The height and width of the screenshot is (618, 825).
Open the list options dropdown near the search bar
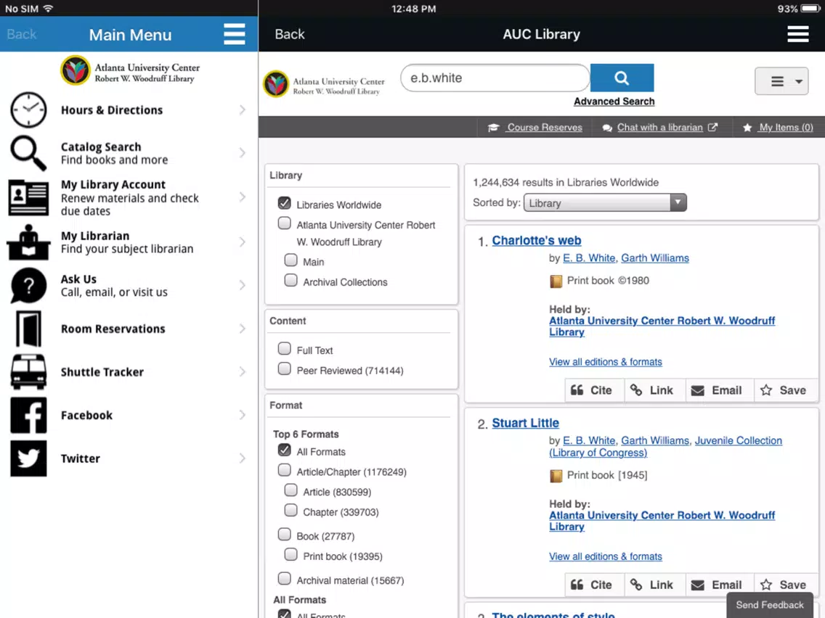point(781,81)
